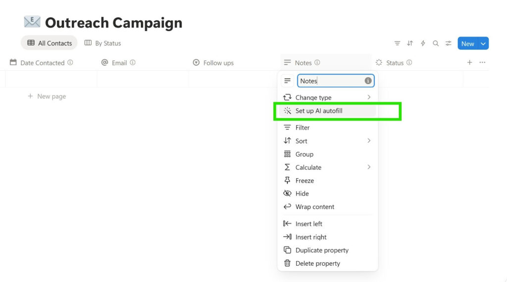The width and height of the screenshot is (507, 282).
Task: Add a new property with plus icon
Action: click(x=469, y=62)
